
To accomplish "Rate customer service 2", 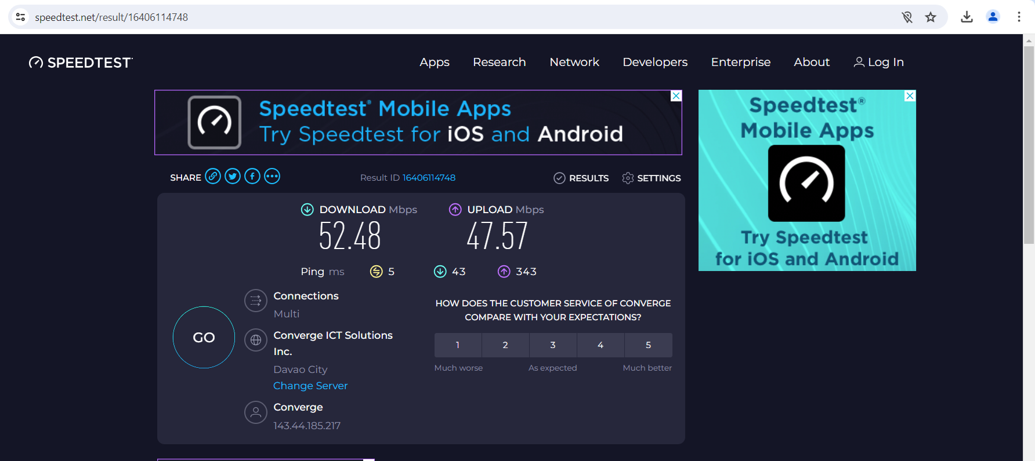I will point(505,345).
